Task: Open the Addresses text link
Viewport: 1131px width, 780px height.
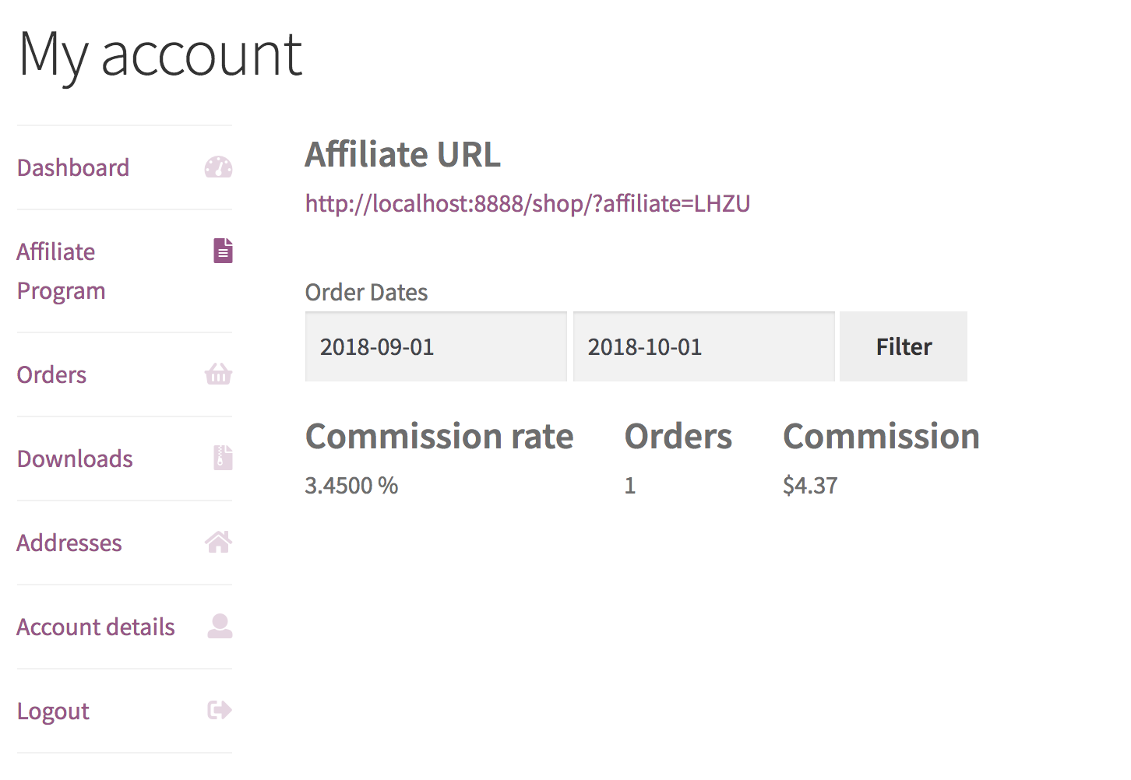Action: click(69, 543)
